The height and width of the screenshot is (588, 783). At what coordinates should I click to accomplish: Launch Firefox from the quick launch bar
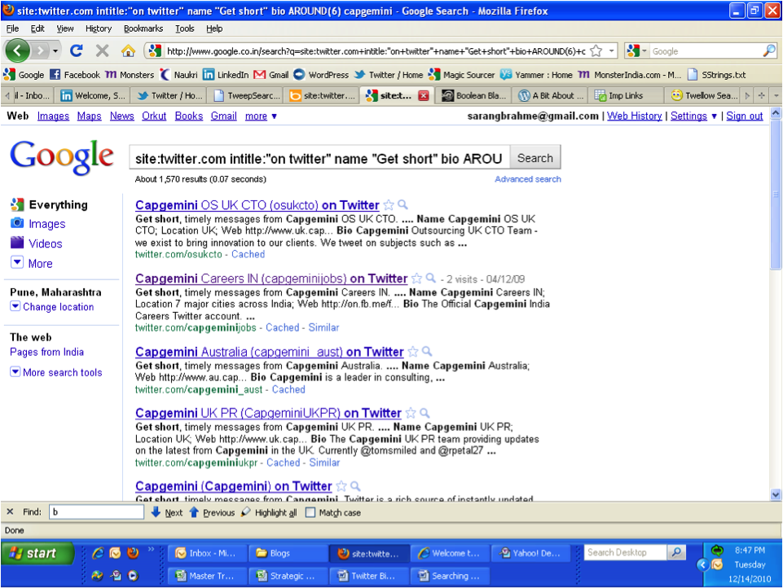[133, 553]
